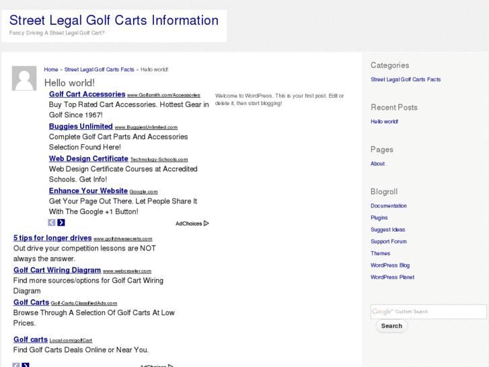Open Street Legal Golf Carts Facts breadcrumb link

(x=99, y=69)
